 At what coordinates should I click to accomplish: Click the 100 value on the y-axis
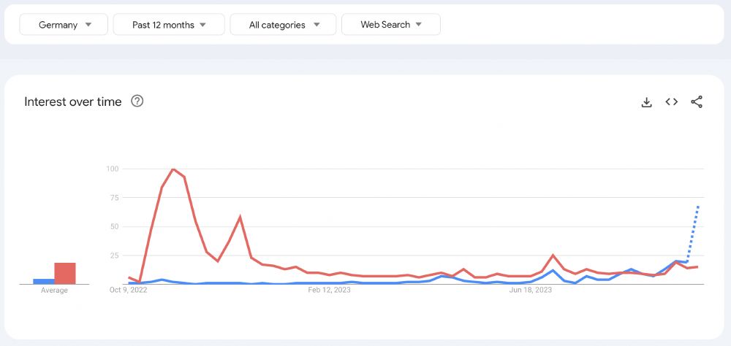[112, 169]
